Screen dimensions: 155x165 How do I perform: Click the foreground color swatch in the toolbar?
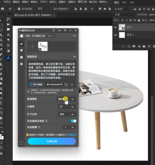tap(1, 136)
